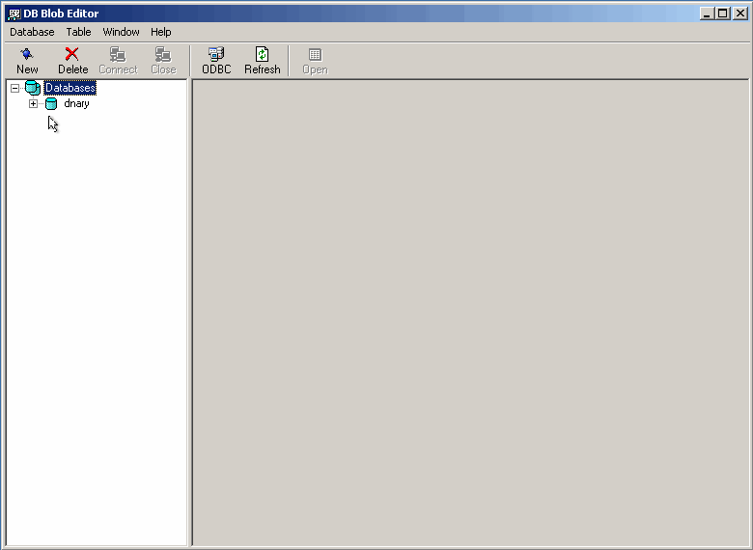The height and width of the screenshot is (550, 753).
Task: Expand the dnary database node
Action: point(33,103)
